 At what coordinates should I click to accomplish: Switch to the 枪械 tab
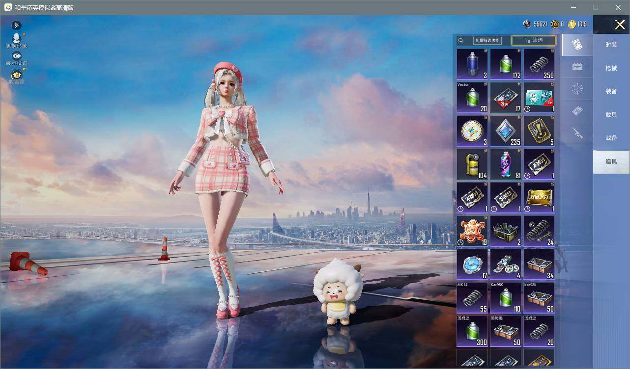point(611,68)
